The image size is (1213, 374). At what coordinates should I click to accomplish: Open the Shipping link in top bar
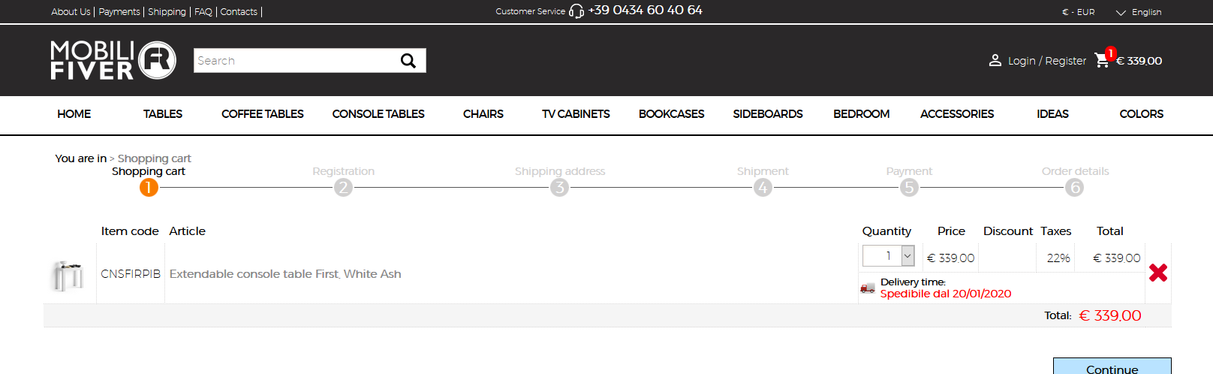[167, 12]
